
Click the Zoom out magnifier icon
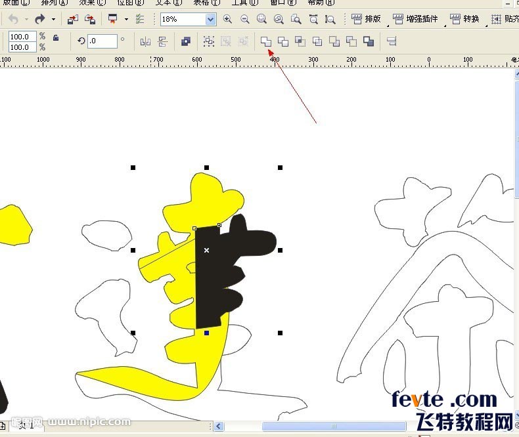tap(245, 19)
